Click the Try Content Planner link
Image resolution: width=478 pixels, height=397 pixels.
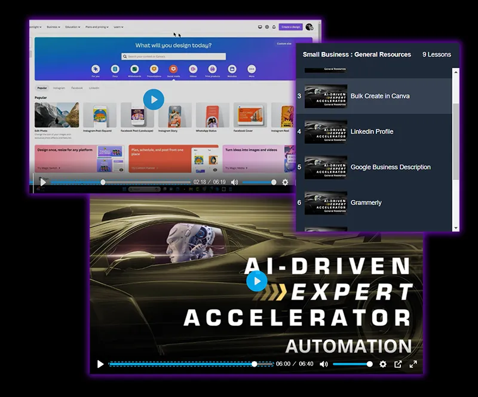coord(145,168)
